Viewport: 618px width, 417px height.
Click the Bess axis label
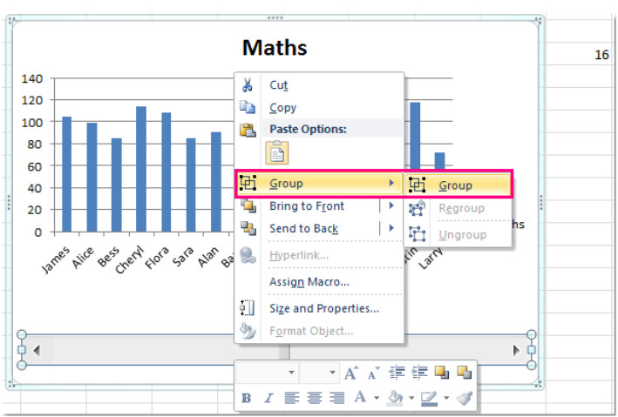pyautogui.click(x=108, y=256)
